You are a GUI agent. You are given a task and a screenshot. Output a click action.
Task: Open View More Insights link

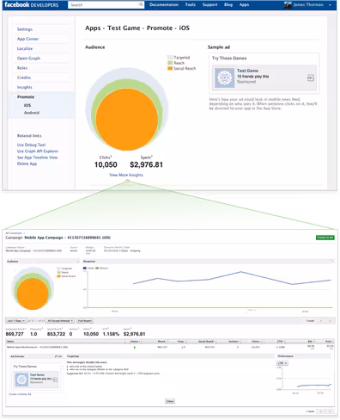click(x=126, y=175)
